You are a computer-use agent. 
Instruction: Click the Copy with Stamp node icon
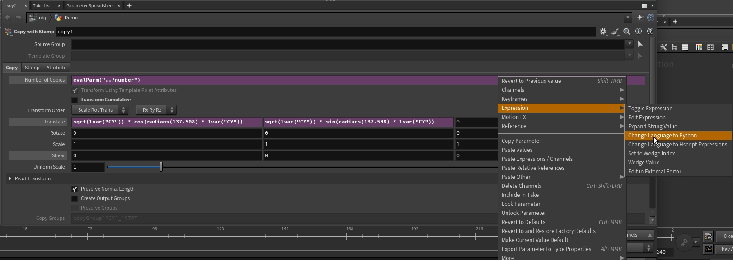pos(8,32)
